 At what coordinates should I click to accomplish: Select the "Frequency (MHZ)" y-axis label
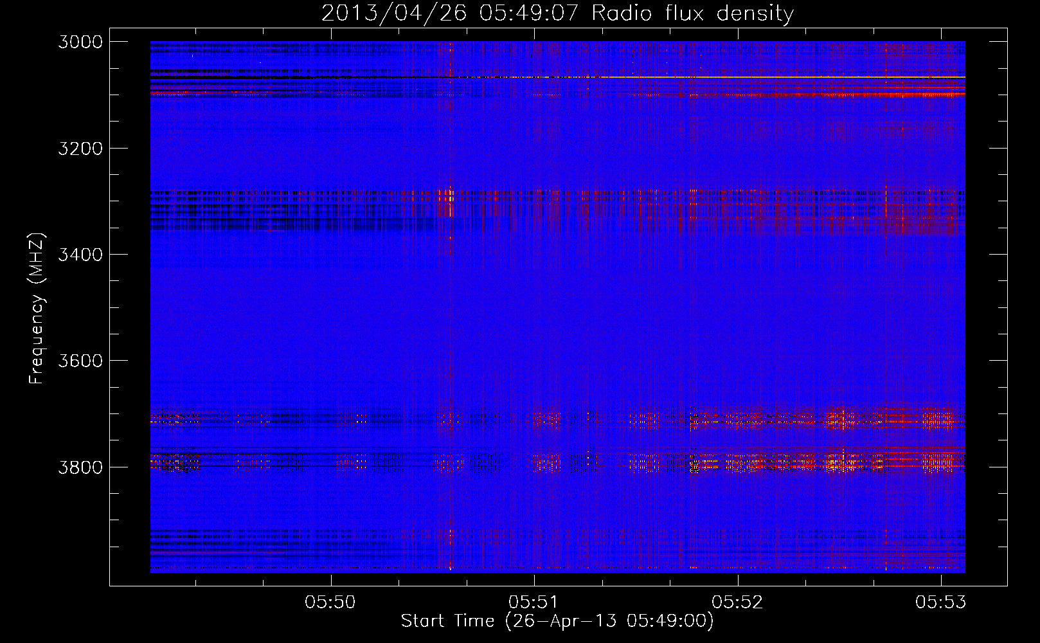pyautogui.click(x=37, y=309)
